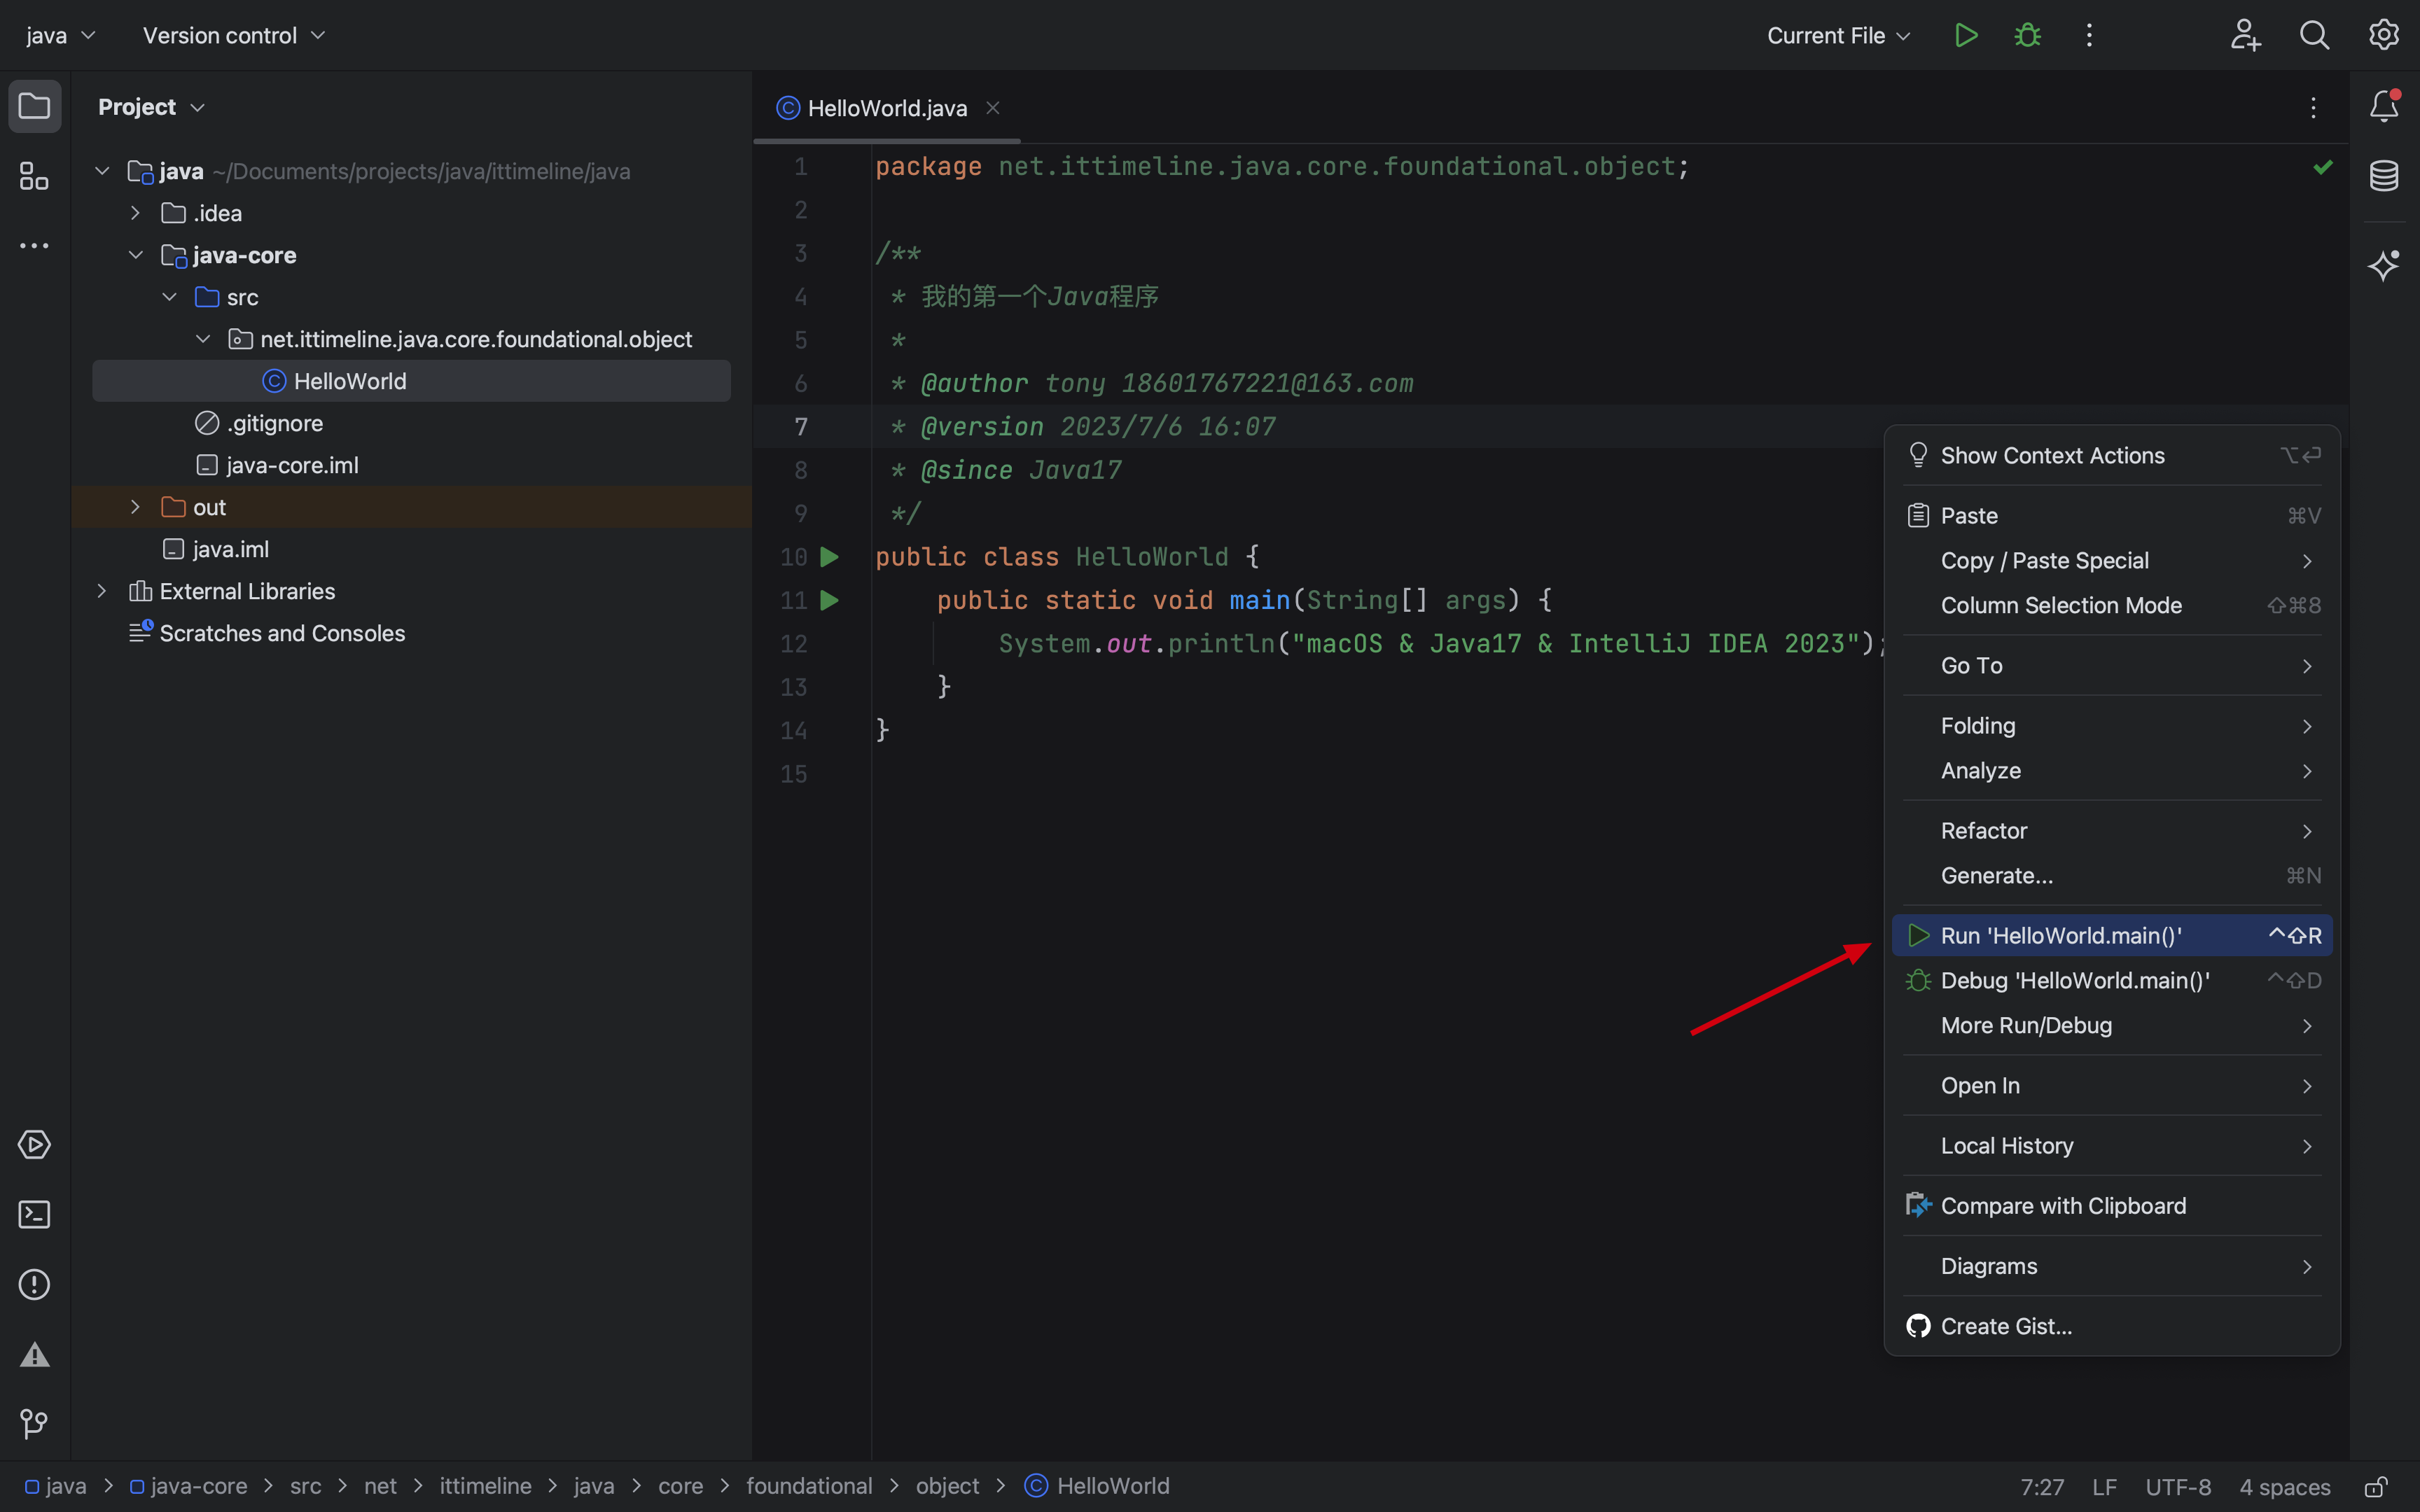Toggle the read-only lock icon in status bar
The image size is (2420, 1512).
pos(2376,1487)
